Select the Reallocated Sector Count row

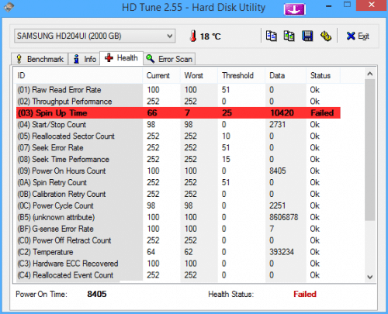(178, 136)
